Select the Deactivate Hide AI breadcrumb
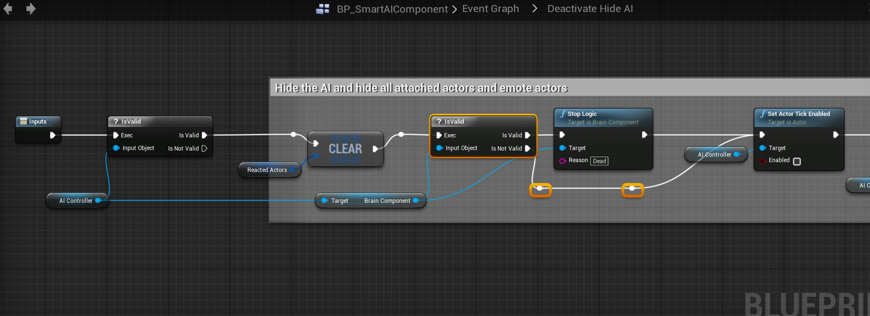Screen dimensions: 870x316 [x=590, y=9]
